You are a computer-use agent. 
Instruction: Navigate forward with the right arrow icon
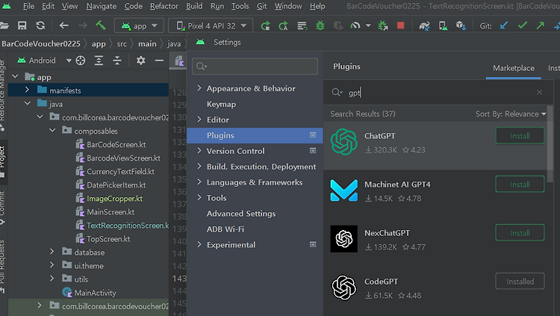coord(82,25)
